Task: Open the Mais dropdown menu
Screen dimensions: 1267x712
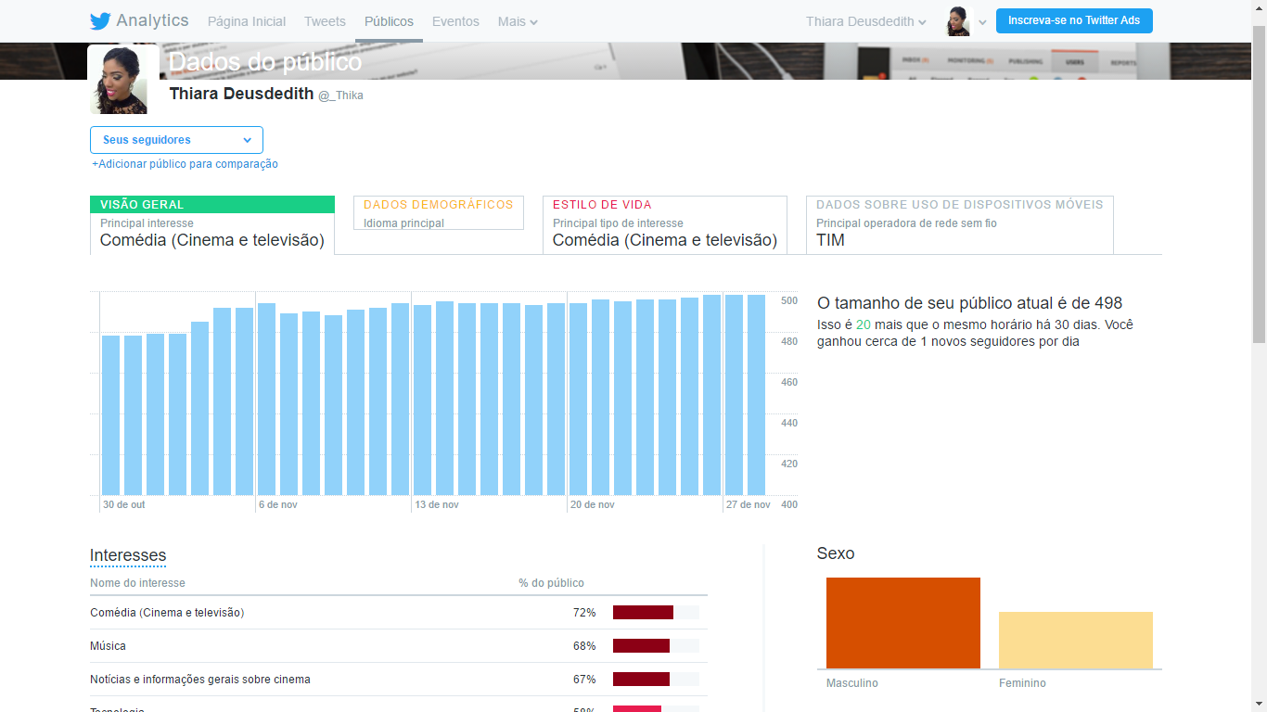Action: click(x=517, y=21)
